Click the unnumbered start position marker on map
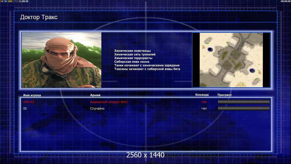This screenshot has height=164, width=291. [210, 49]
